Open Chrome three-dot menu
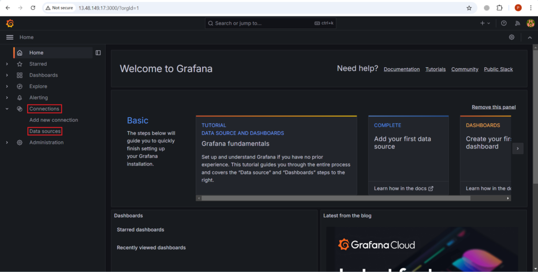This screenshot has height=272, width=538. tap(531, 8)
